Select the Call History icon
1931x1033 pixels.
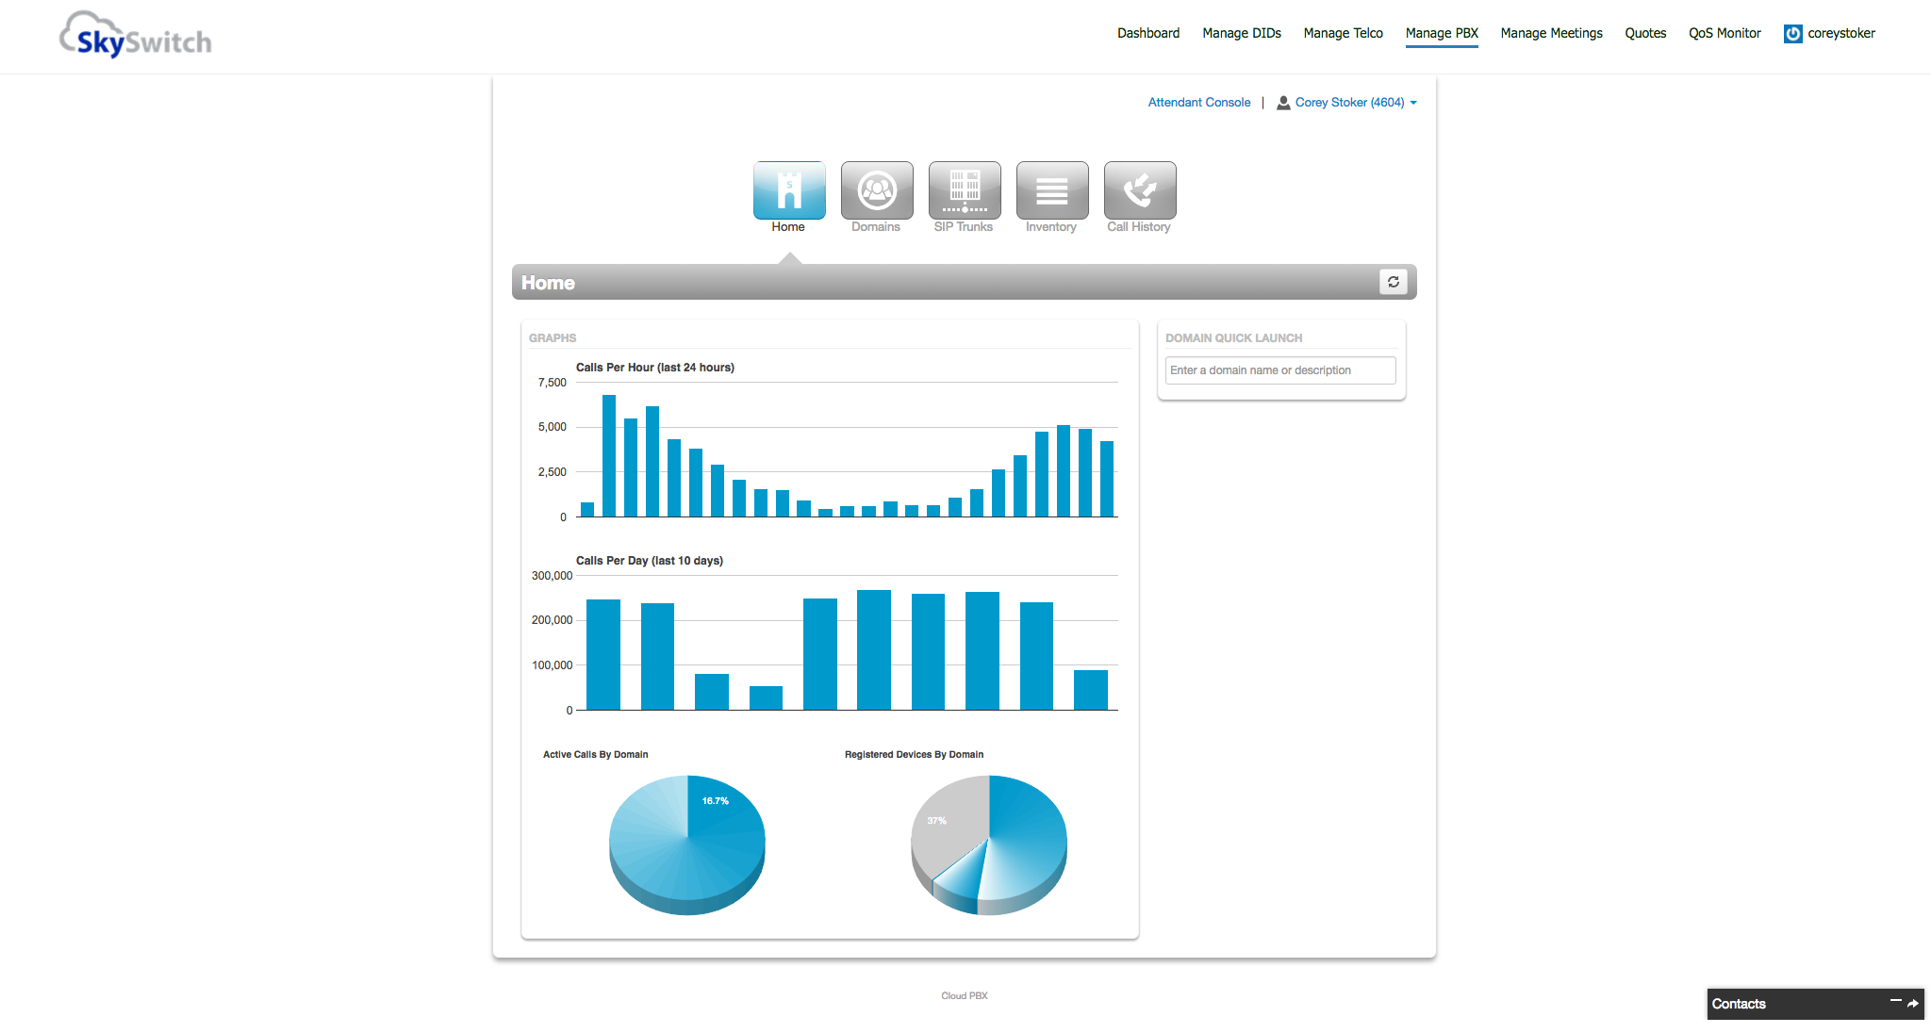coord(1139,190)
